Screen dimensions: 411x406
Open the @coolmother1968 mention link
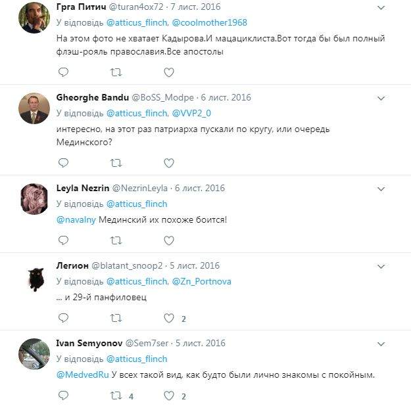[x=210, y=22]
